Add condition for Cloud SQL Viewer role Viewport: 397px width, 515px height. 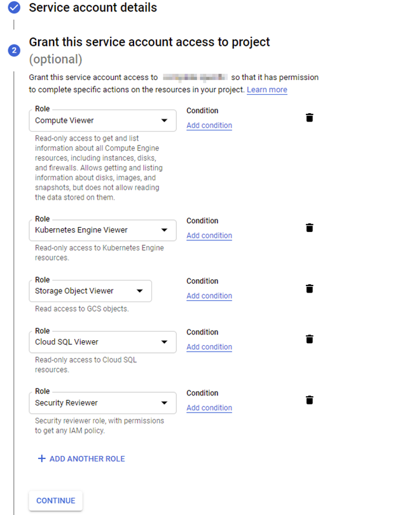point(209,347)
